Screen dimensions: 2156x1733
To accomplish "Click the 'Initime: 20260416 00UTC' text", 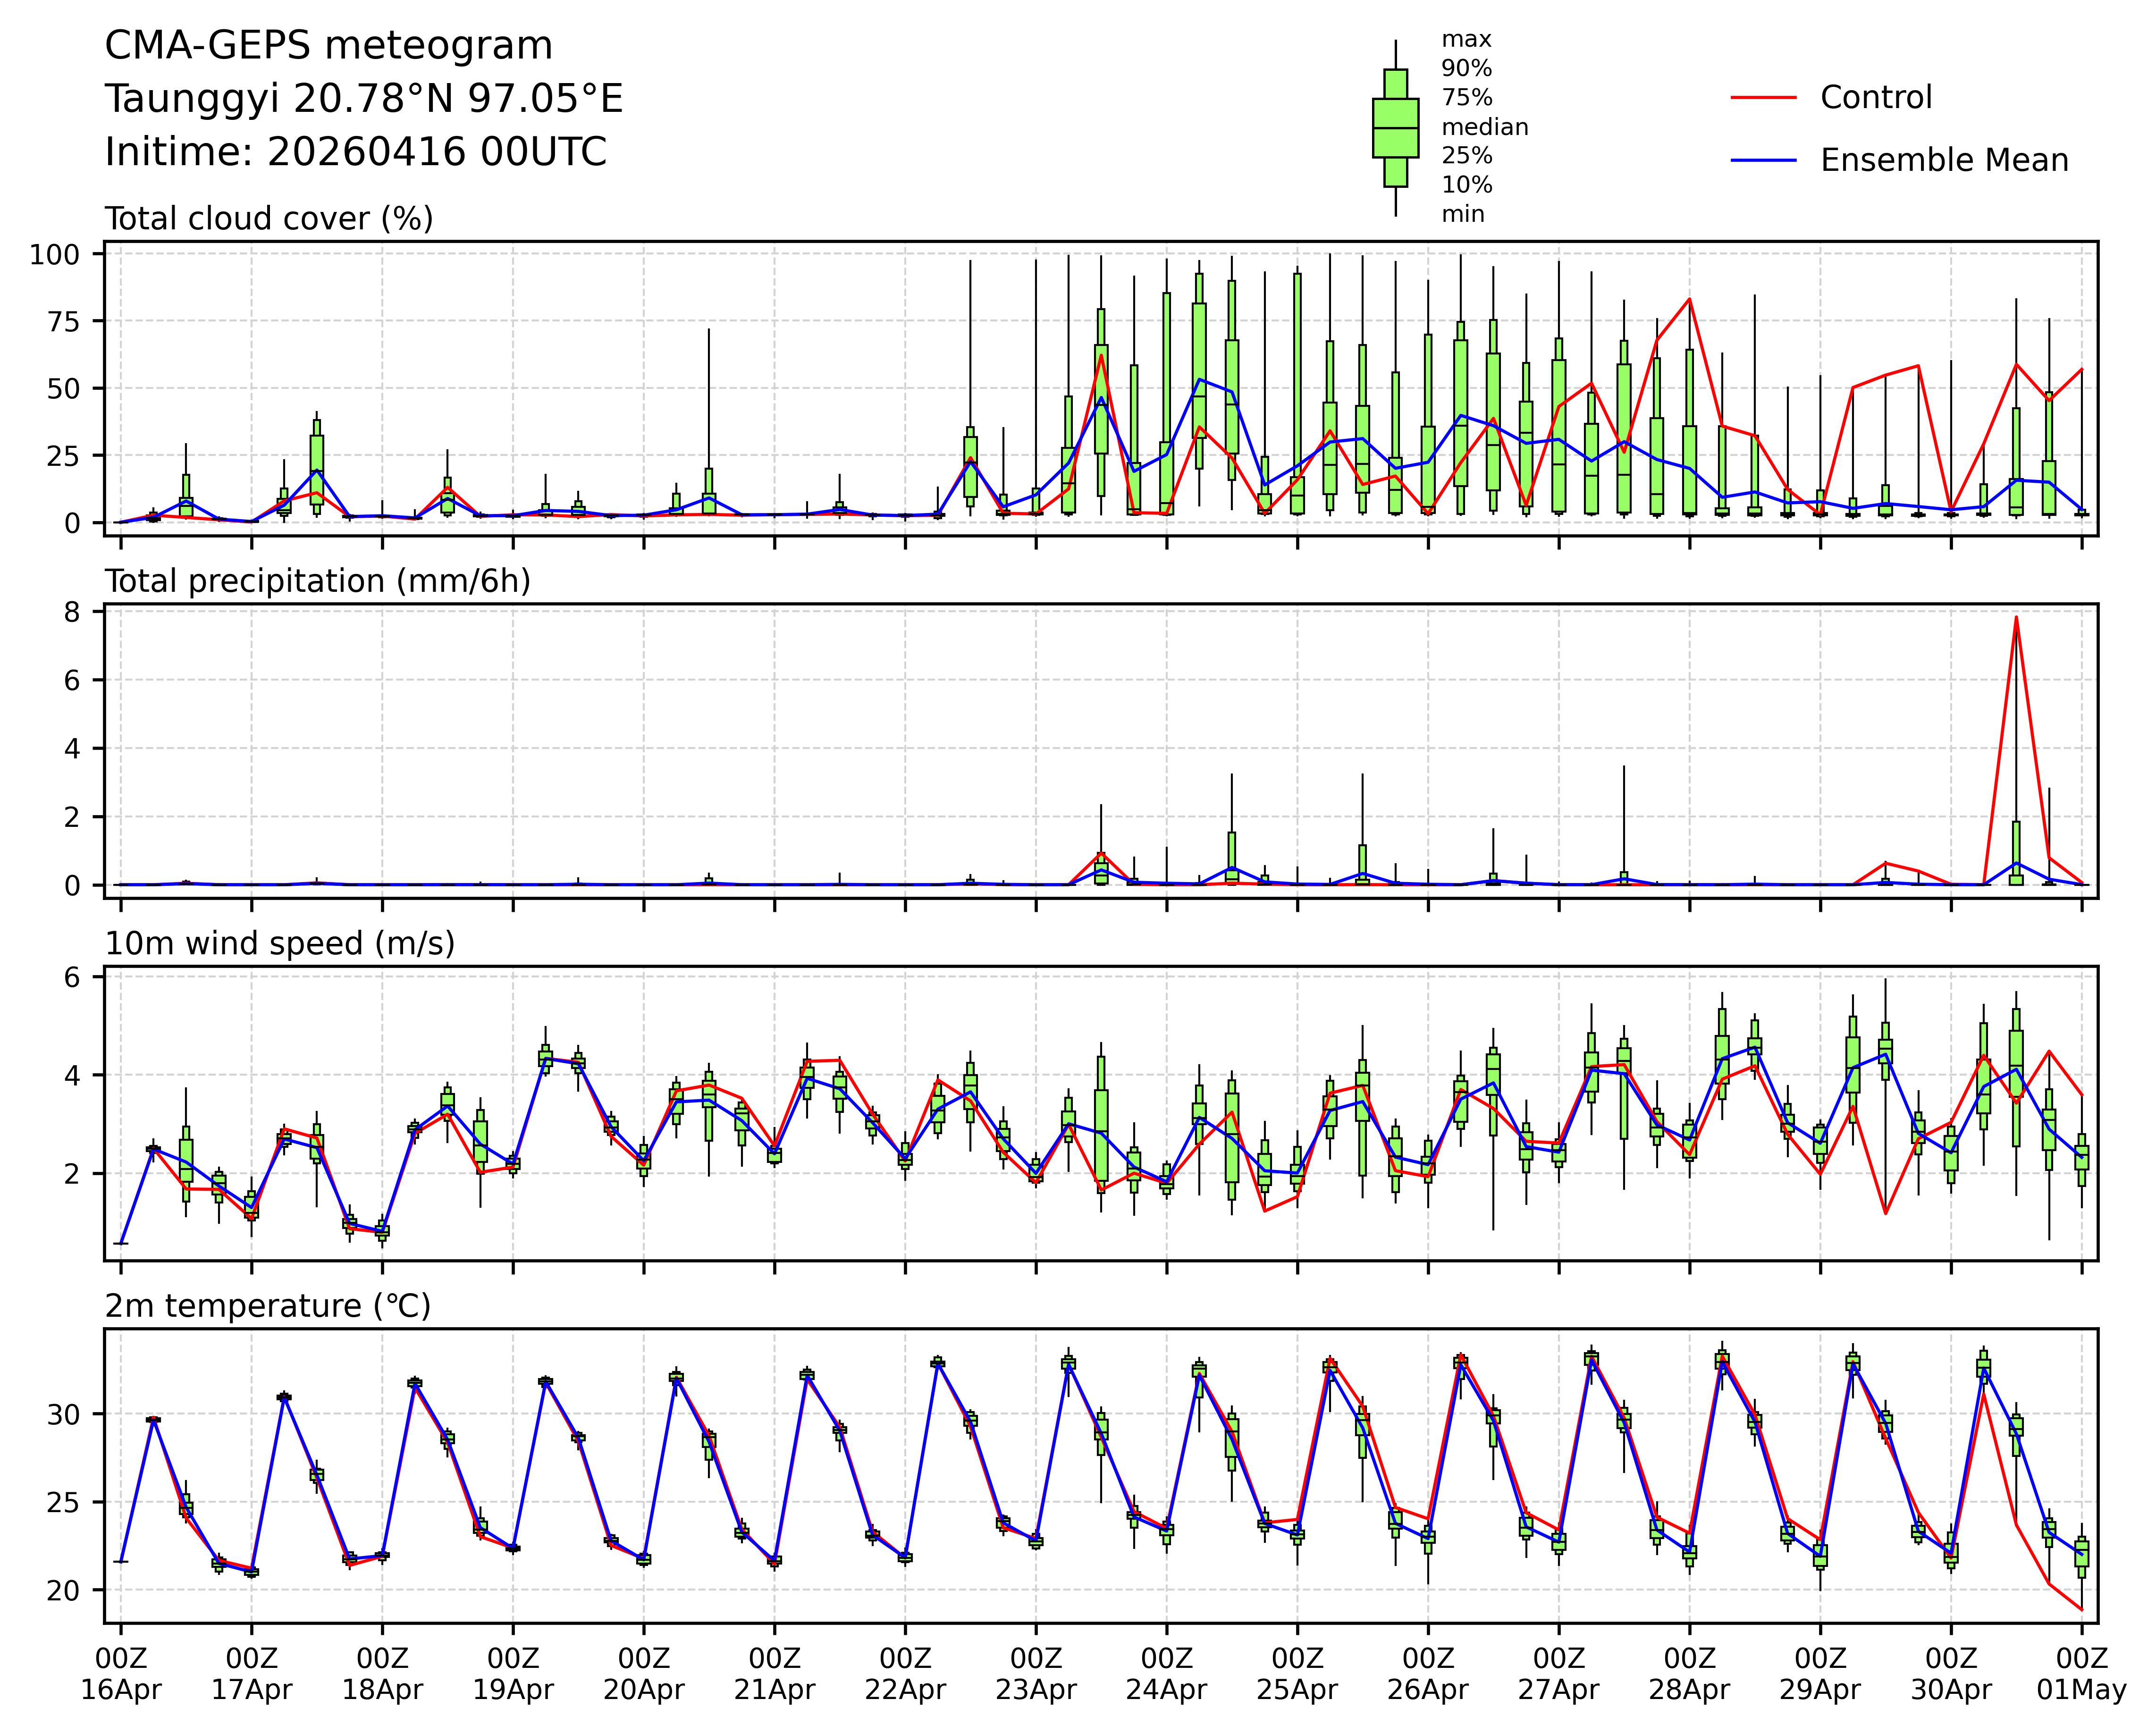I will [x=356, y=152].
